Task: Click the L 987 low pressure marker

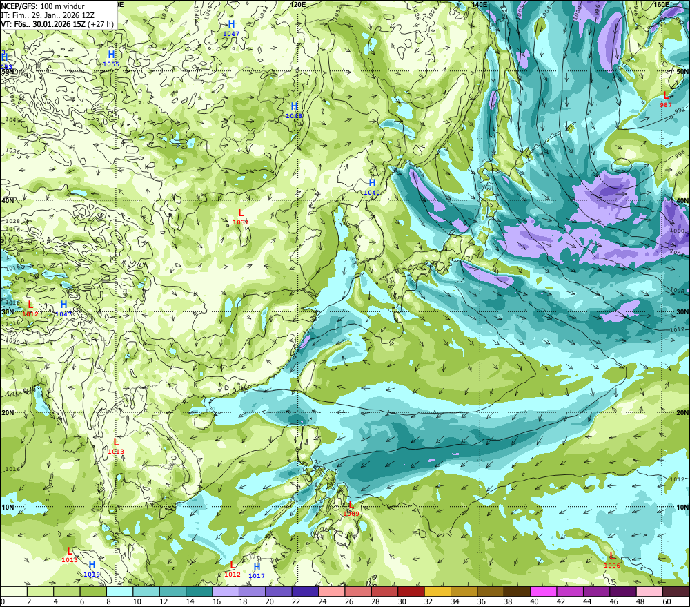Action: click(666, 99)
